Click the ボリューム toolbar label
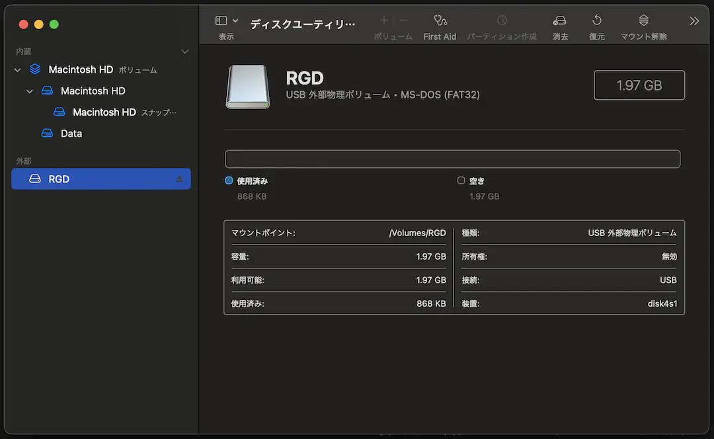This screenshot has height=439, width=714. tap(393, 36)
